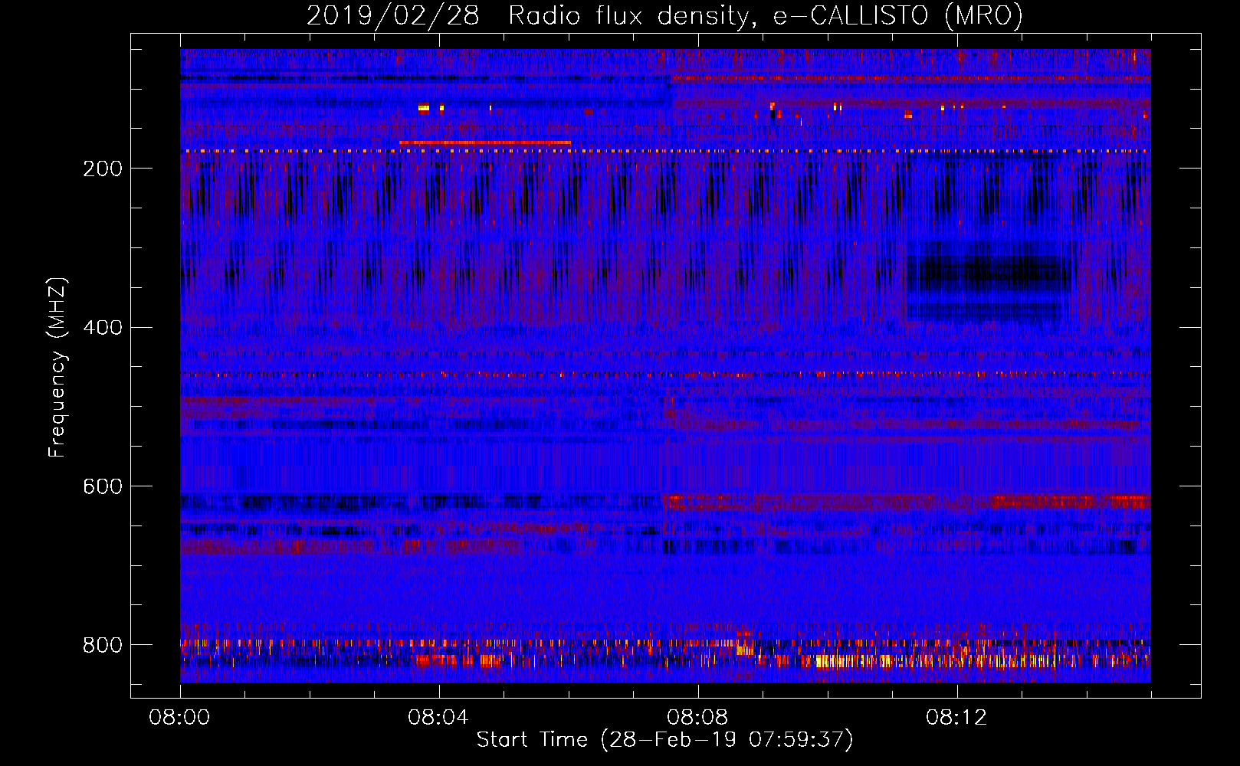Click the '08:04' time tick label
The width and height of the screenshot is (1240, 766).
438,718
